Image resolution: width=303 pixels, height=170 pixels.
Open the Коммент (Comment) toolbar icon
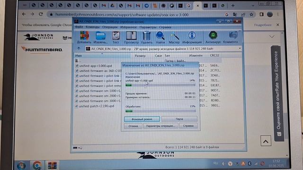[x=231, y=37]
